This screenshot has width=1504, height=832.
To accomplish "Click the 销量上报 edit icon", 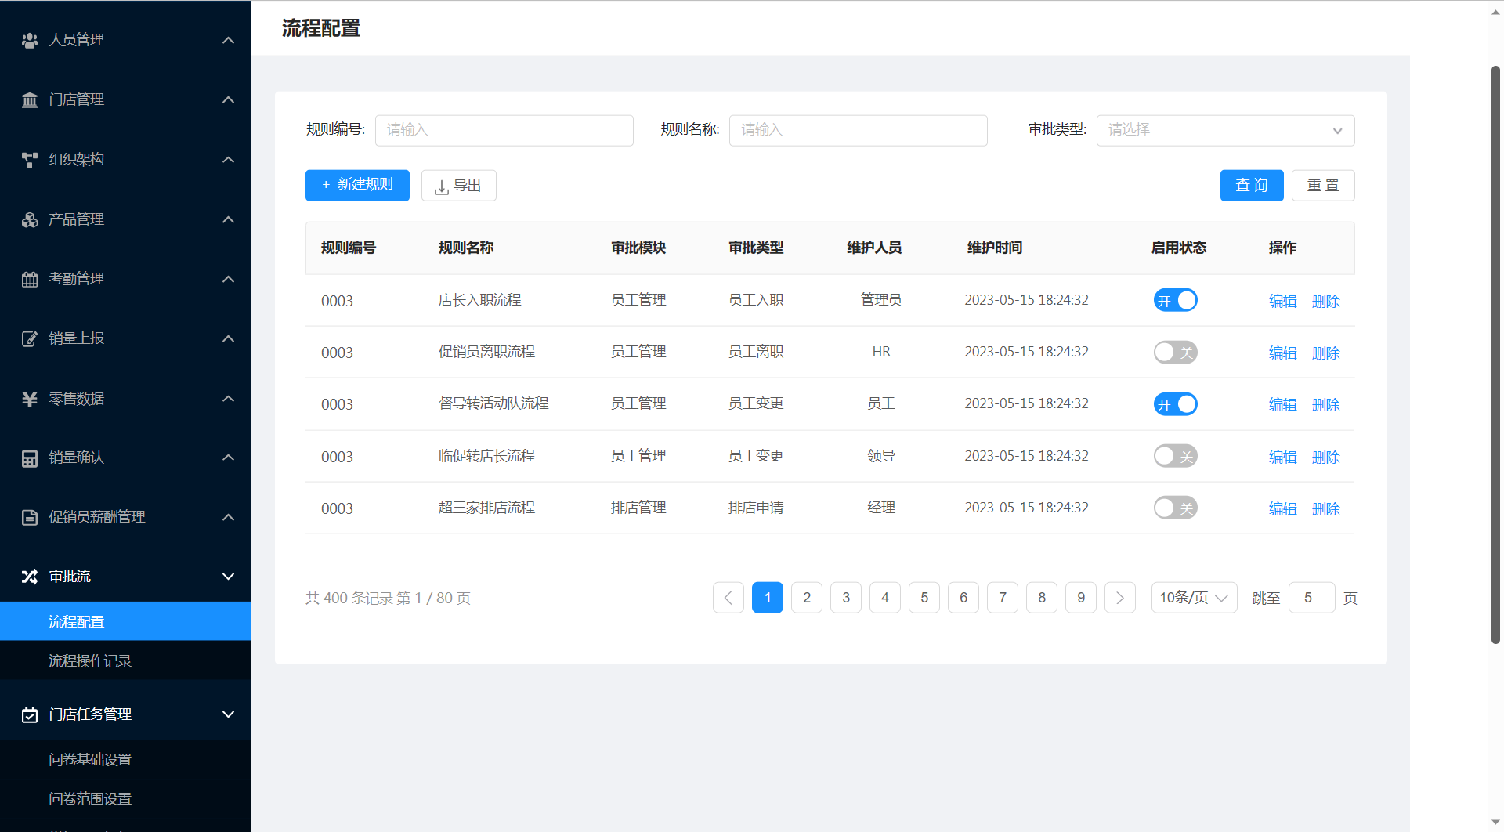I will click(x=30, y=338).
